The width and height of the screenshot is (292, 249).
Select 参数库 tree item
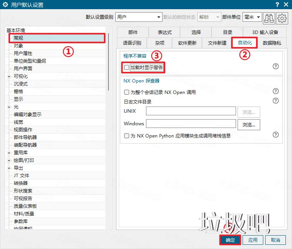tap(21, 222)
